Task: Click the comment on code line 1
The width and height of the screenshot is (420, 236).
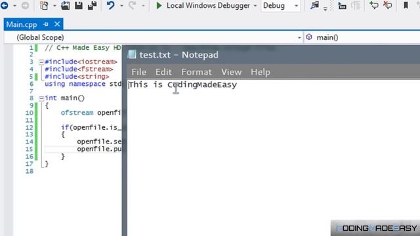Action: click(x=83, y=48)
